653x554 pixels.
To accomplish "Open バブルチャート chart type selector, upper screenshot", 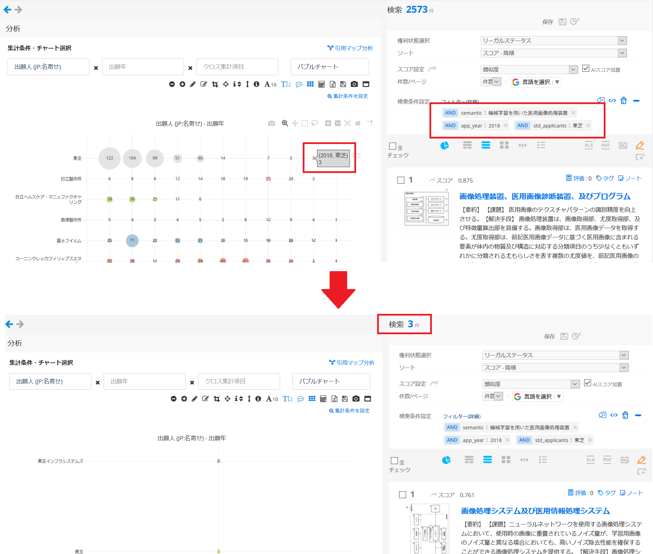I will coord(330,67).
